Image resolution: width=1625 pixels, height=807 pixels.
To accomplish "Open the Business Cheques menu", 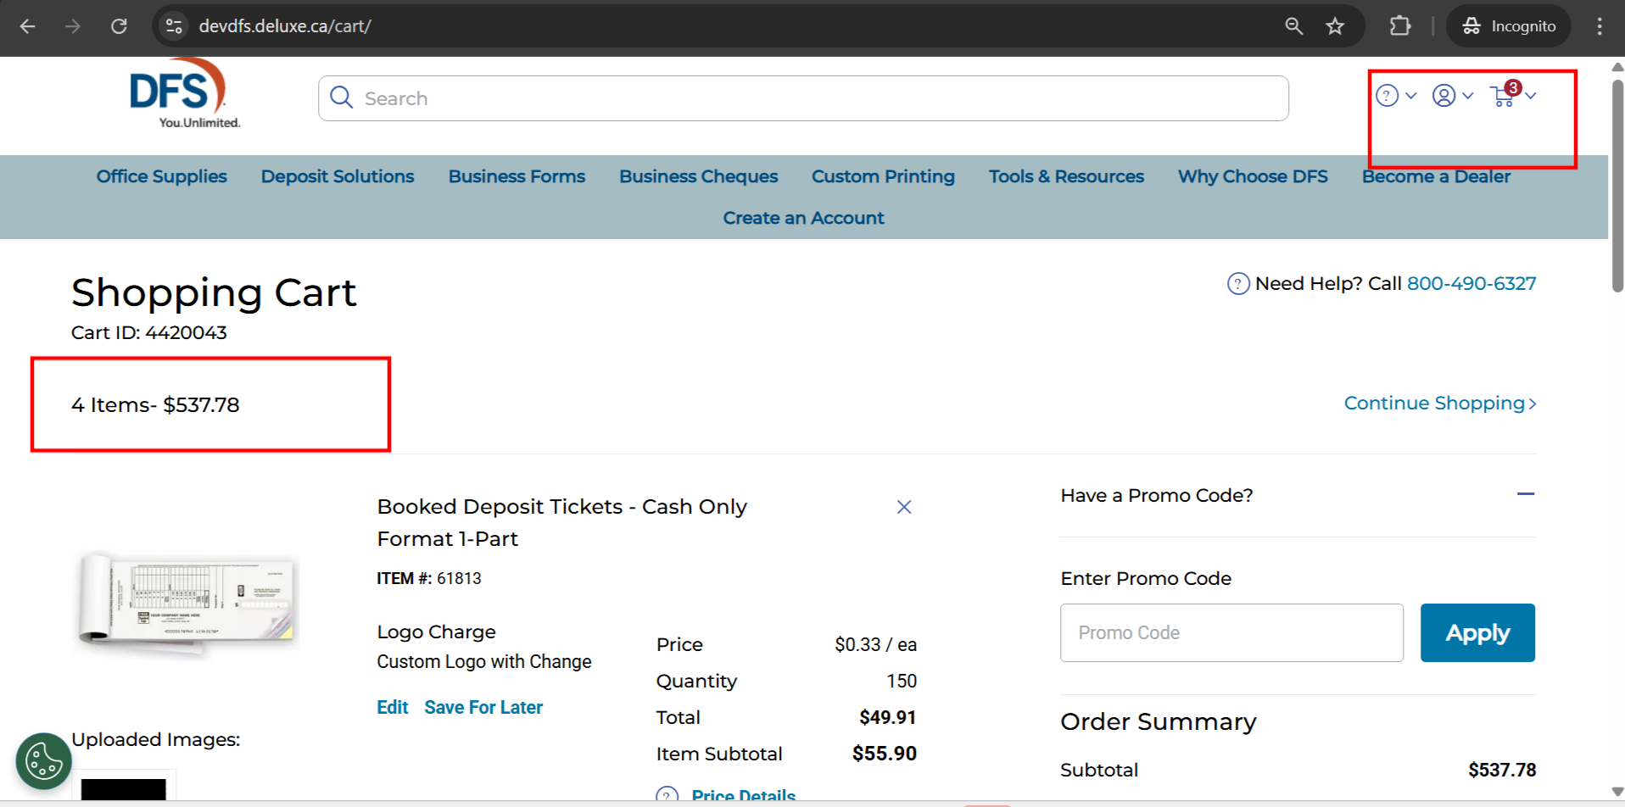I will 698,176.
